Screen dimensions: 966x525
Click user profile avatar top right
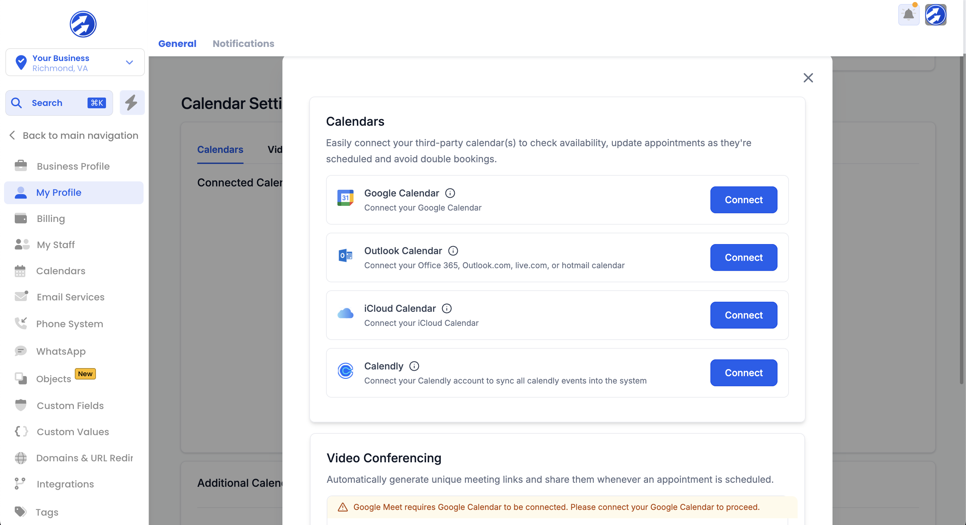point(935,15)
